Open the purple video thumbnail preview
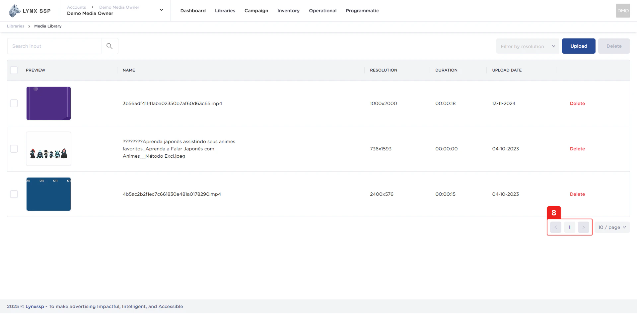 click(x=48, y=103)
